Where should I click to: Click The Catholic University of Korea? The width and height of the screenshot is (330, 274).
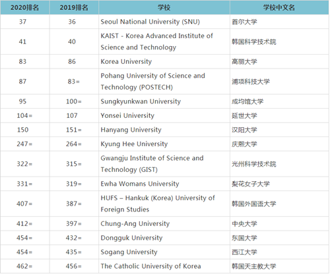(150, 266)
